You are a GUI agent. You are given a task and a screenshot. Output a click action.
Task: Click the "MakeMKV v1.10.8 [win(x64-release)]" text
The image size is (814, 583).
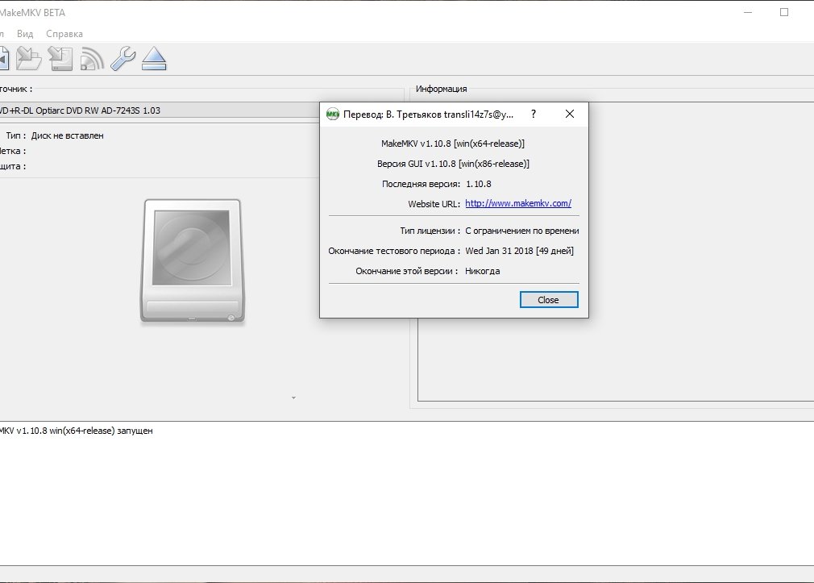tap(453, 144)
